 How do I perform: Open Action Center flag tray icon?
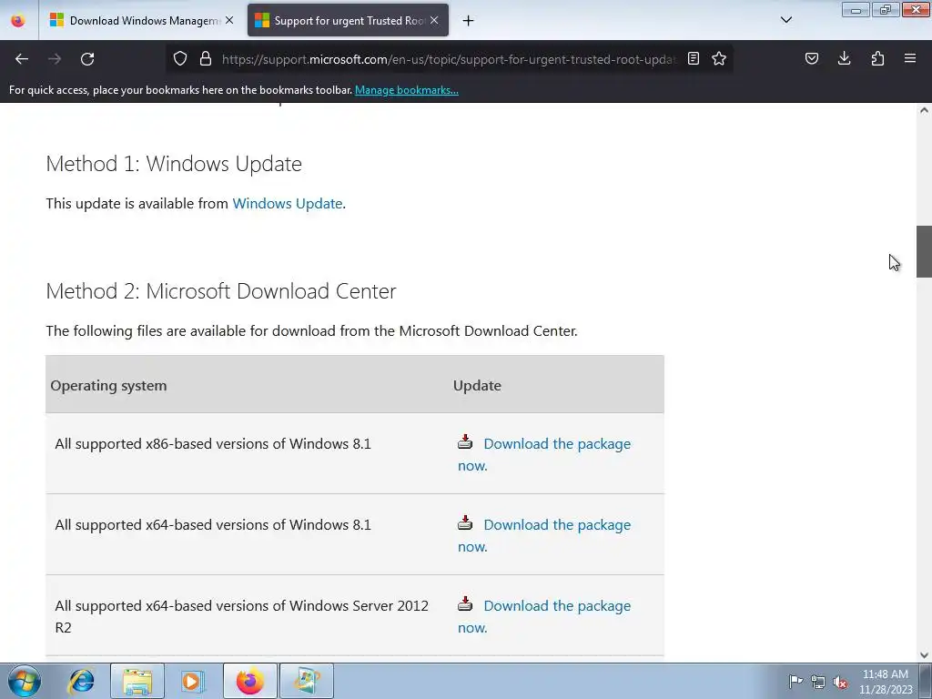click(795, 681)
